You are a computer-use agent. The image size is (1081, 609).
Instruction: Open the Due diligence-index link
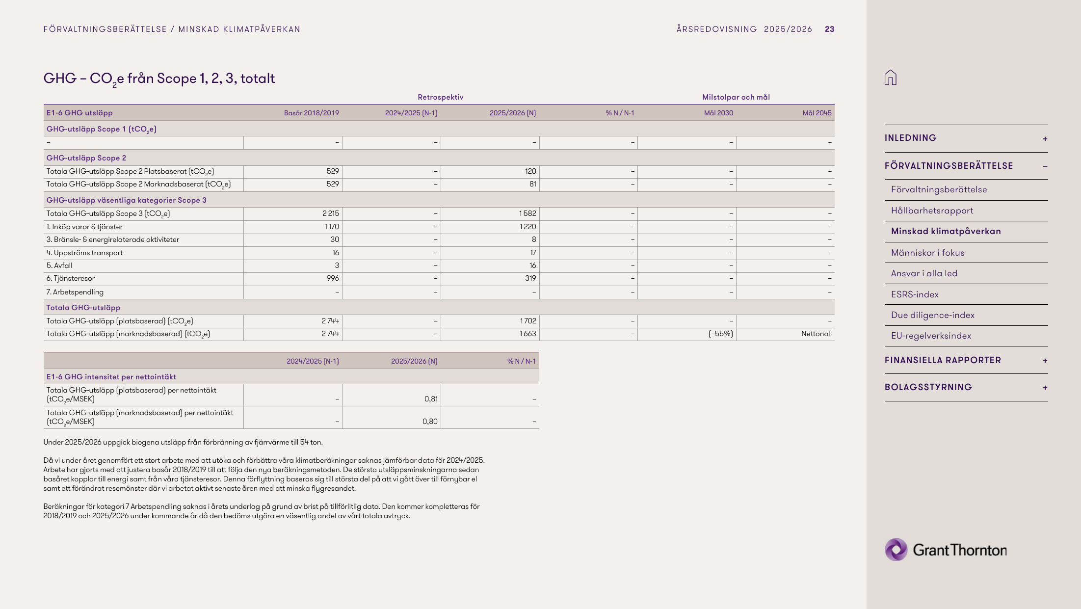point(932,315)
